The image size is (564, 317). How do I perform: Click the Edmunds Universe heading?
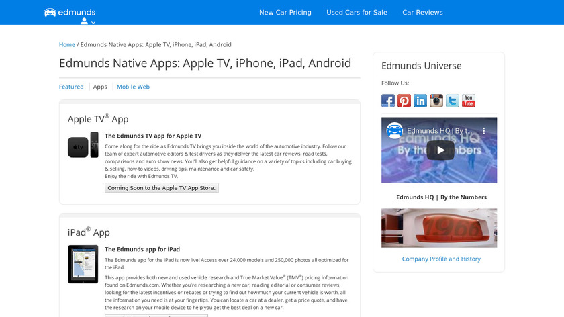pyautogui.click(x=422, y=66)
